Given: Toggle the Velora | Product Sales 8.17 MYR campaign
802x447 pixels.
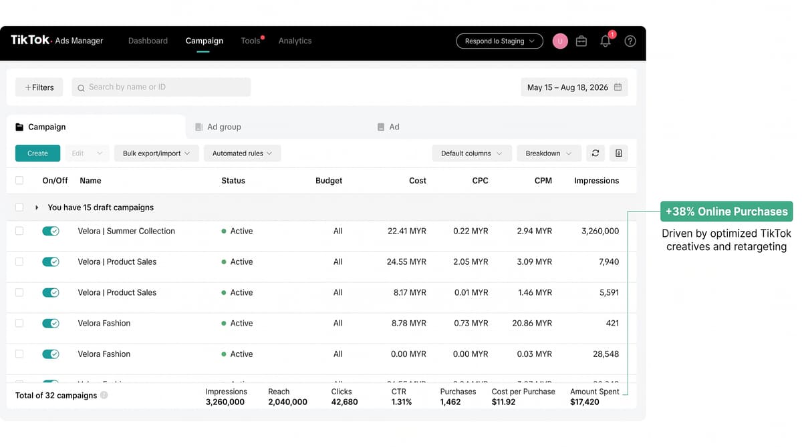Looking at the screenshot, I should click(x=51, y=292).
